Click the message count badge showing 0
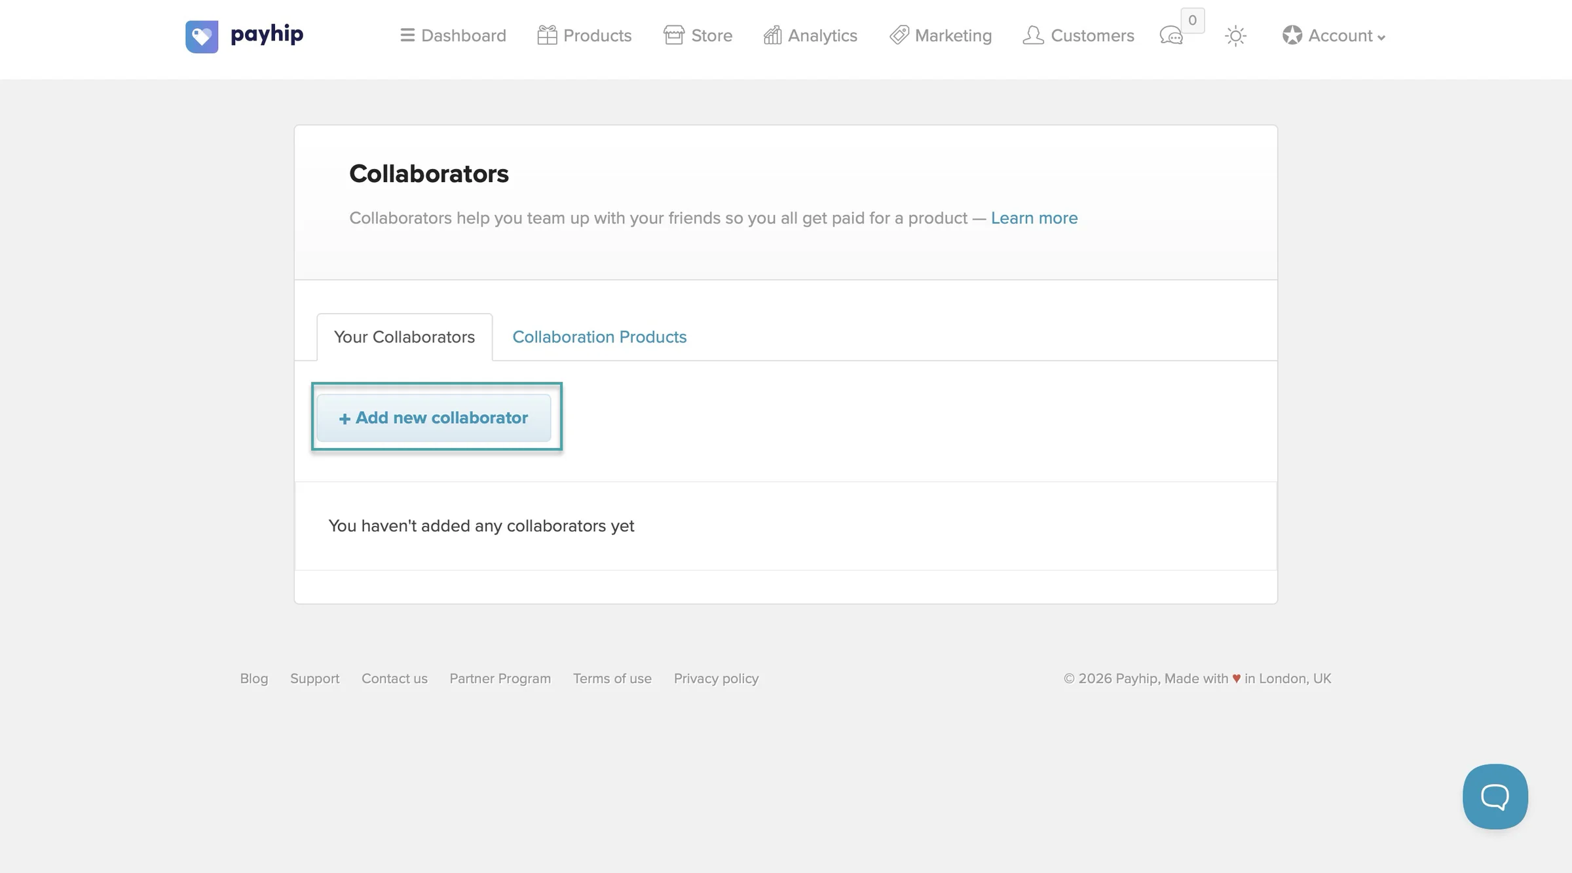 point(1192,20)
